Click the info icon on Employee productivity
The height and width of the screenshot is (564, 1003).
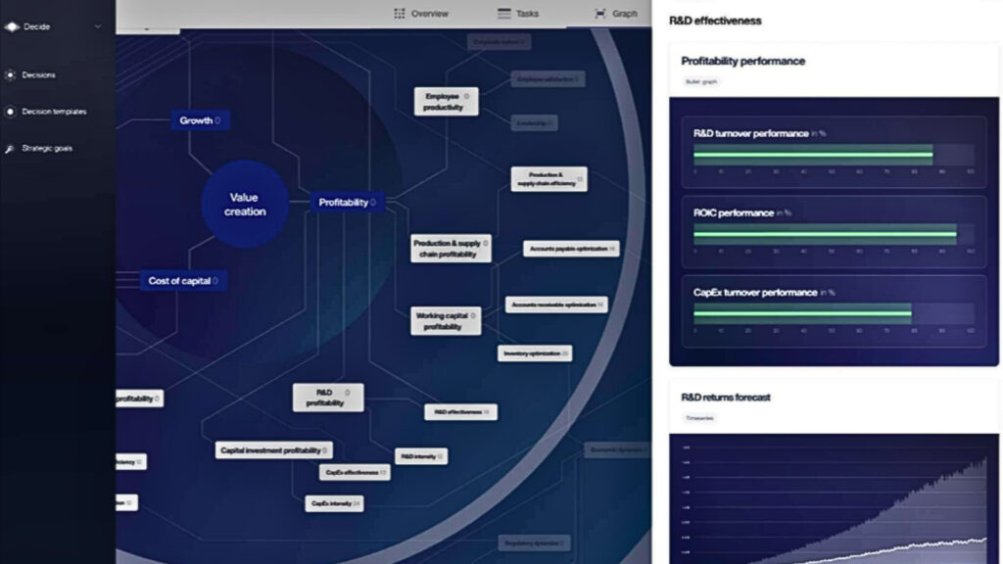466,96
